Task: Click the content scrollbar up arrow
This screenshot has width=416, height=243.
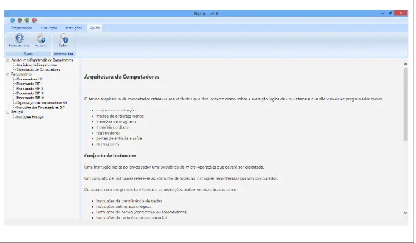Action: [x=406, y=65]
